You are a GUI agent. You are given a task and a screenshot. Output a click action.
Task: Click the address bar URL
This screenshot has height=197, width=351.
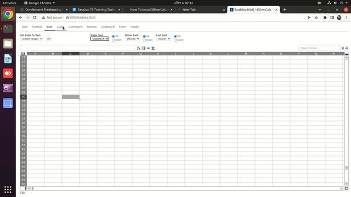[81, 18]
